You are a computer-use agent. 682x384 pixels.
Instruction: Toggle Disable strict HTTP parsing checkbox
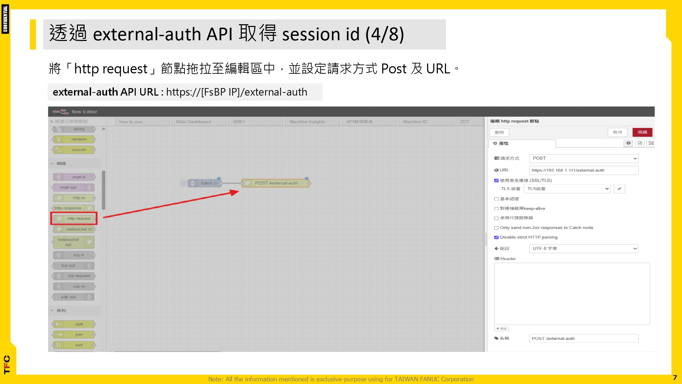coord(496,237)
